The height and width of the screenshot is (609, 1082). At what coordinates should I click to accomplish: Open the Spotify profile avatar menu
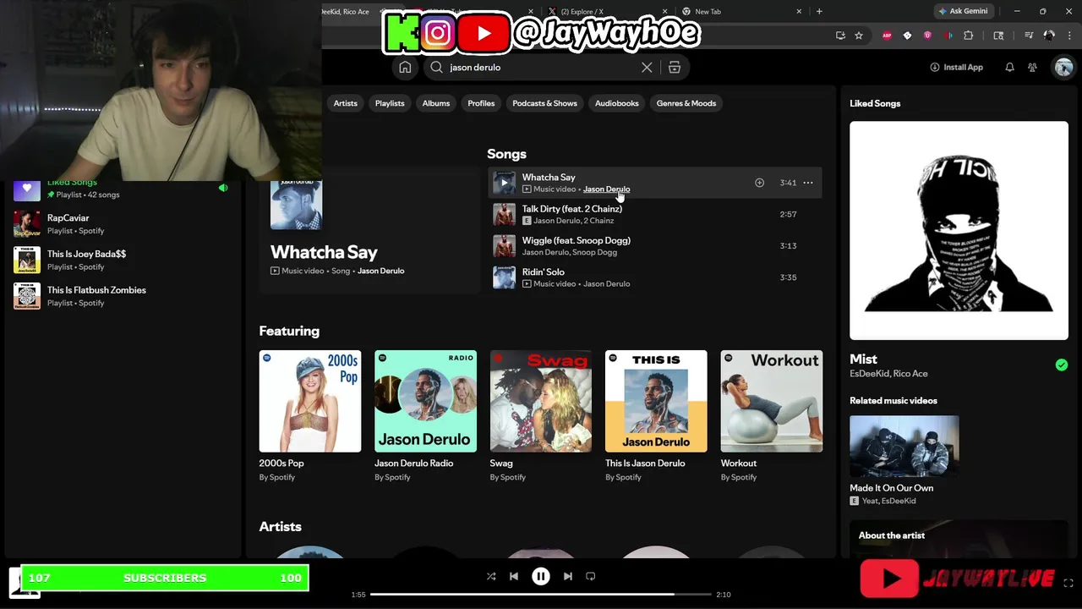coord(1063,68)
